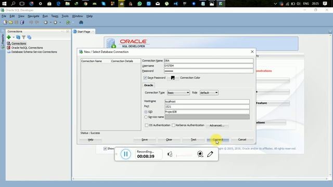Click the Clear button
Screen dimensions: 333x187
pyautogui.click(x=169, y=140)
